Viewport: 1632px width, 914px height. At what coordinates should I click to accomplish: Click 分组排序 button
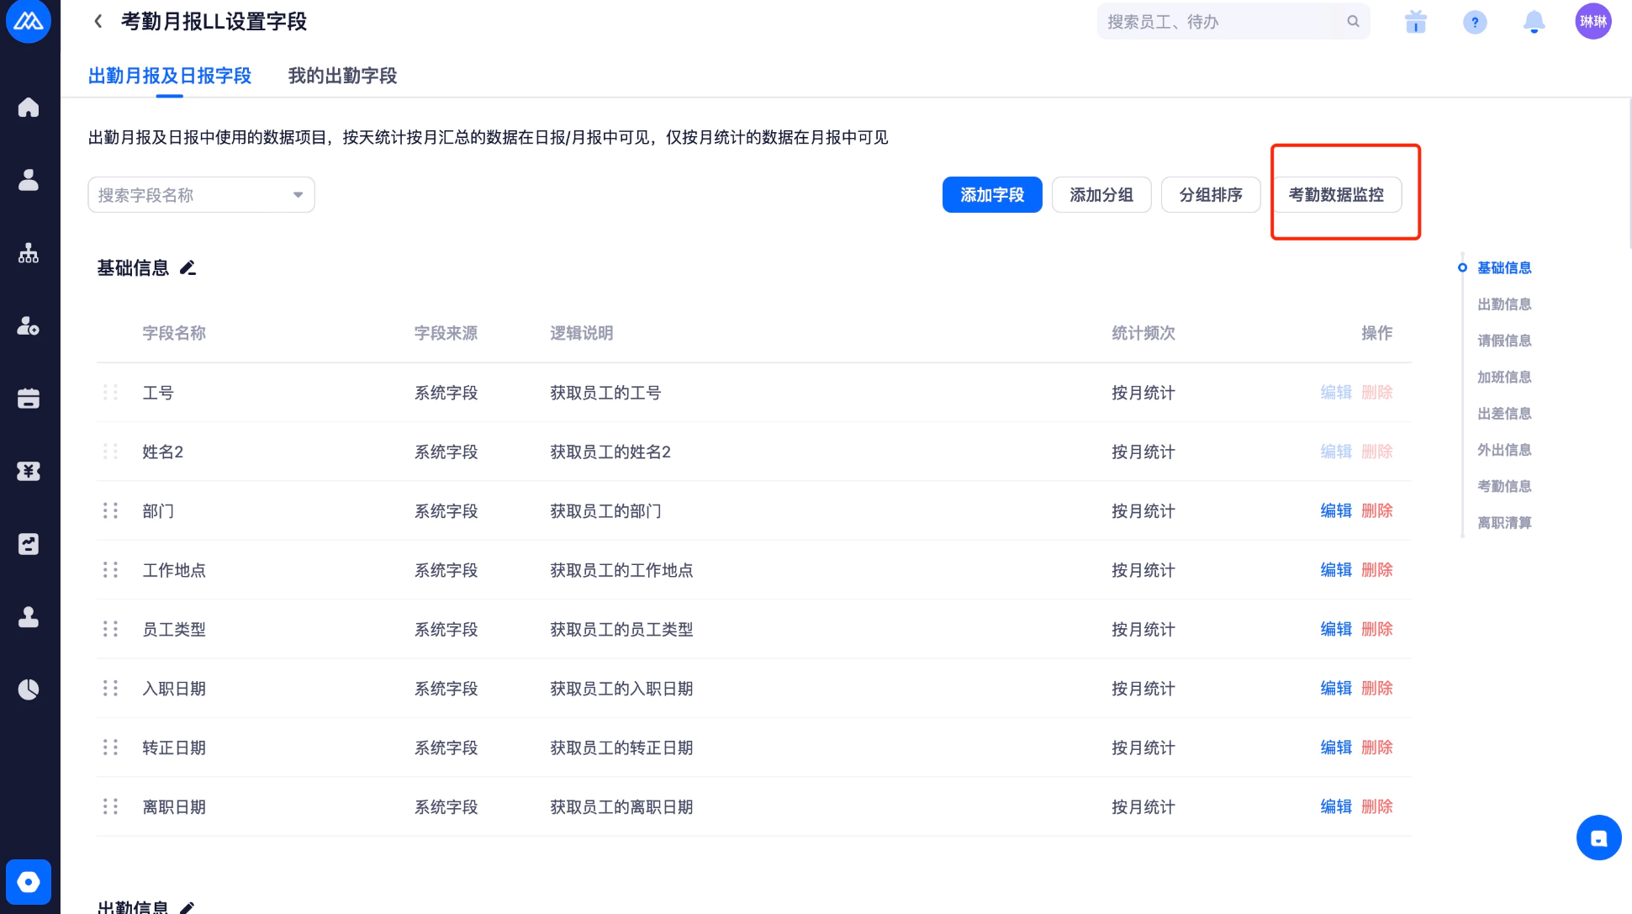(1211, 194)
